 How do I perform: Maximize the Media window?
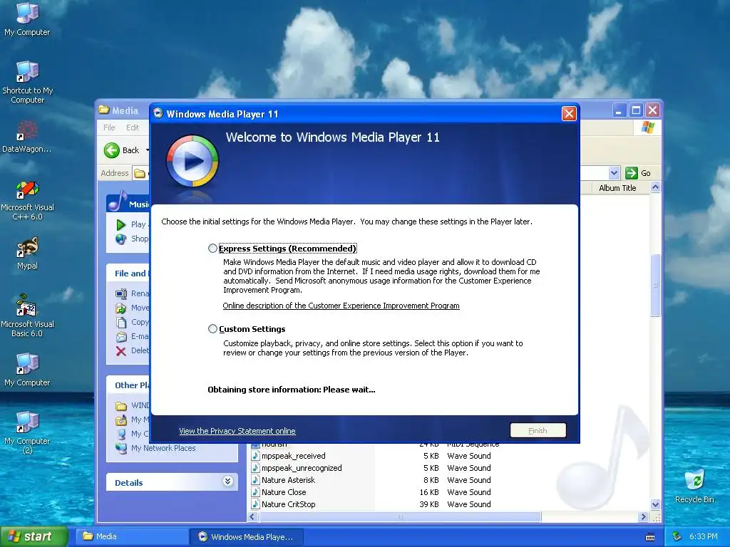click(636, 110)
